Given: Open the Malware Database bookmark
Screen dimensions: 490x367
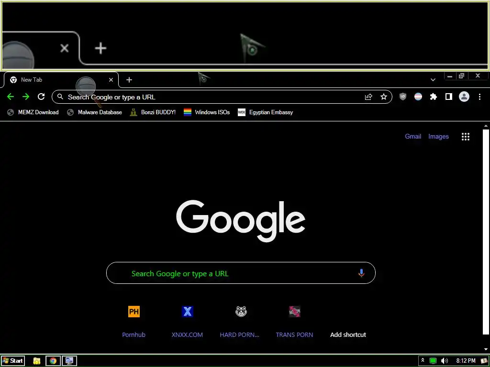Looking at the screenshot, I should point(94,112).
